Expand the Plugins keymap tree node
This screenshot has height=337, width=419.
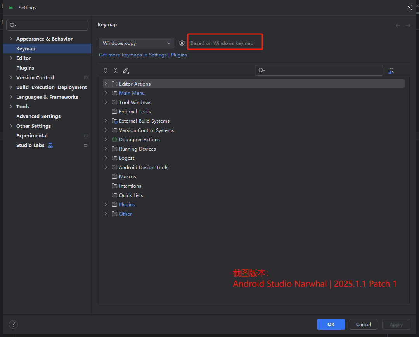pyautogui.click(x=106, y=204)
